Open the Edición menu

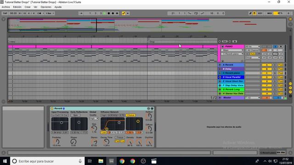tap(17, 7)
